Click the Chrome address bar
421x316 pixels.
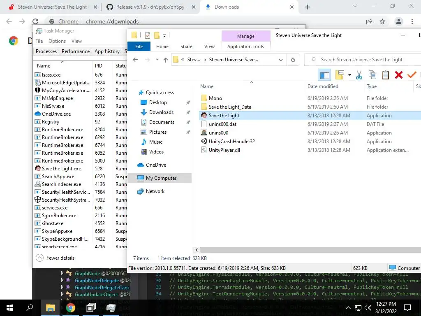pos(204,21)
